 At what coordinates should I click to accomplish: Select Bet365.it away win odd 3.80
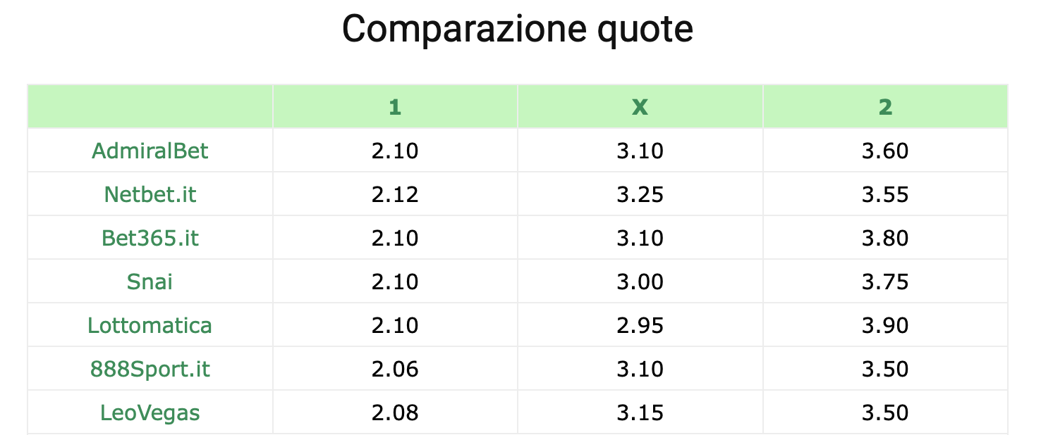[885, 238]
